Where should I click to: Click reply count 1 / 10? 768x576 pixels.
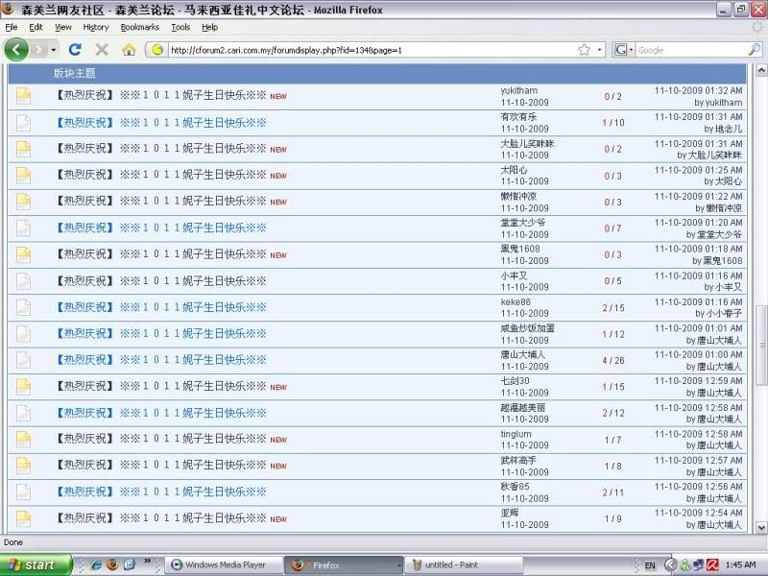[x=613, y=123]
